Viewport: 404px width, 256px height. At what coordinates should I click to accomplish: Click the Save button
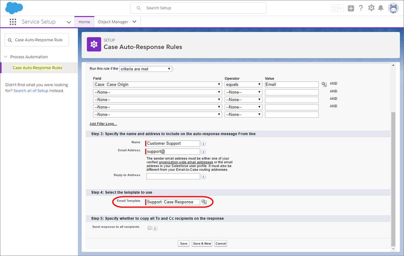tap(184, 243)
